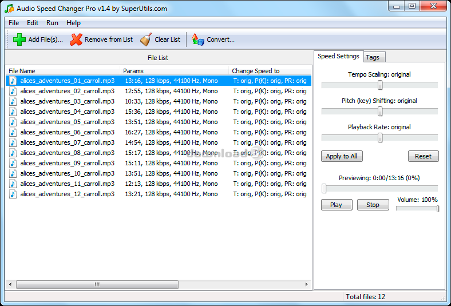Image resolution: width=451 pixels, height=306 pixels.
Task: Open the File menu
Action: coord(14,23)
